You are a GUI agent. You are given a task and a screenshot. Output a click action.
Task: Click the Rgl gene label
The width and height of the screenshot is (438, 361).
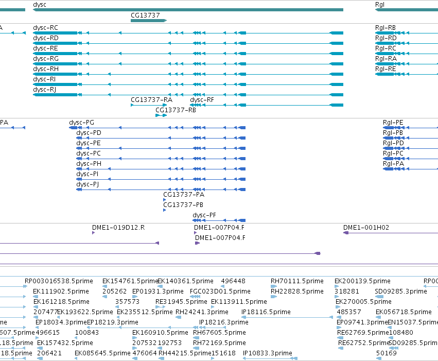pos(380,5)
